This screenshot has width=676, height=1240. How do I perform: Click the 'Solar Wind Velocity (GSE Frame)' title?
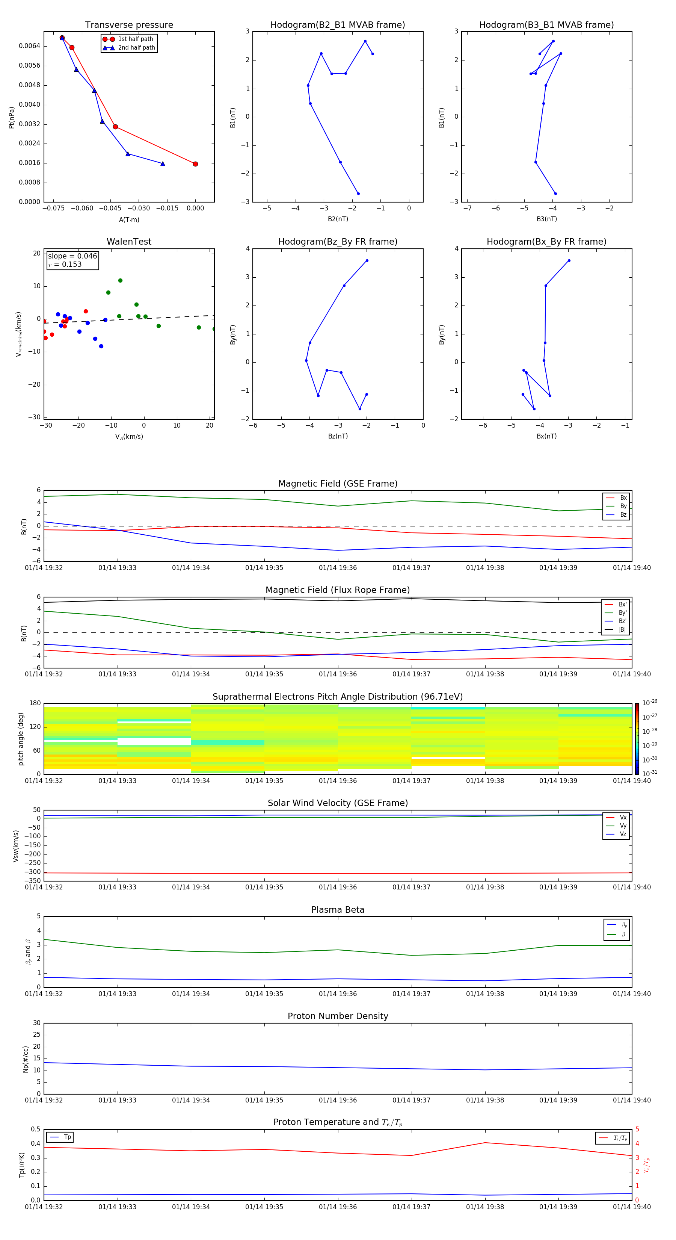pos(338,803)
